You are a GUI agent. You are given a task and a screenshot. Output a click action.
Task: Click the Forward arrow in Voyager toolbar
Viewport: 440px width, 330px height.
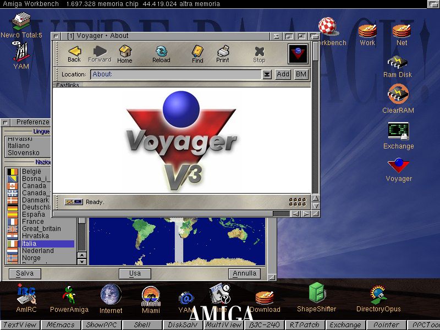coord(100,54)
